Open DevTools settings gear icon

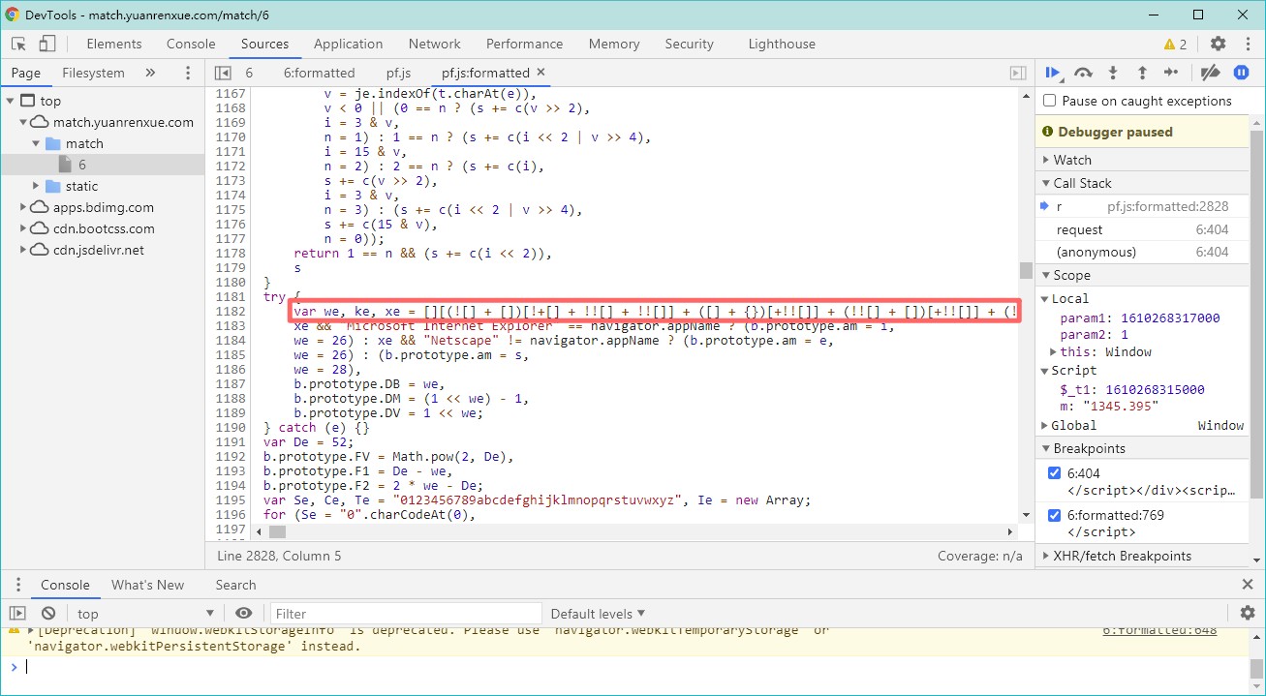[1219, 44]
